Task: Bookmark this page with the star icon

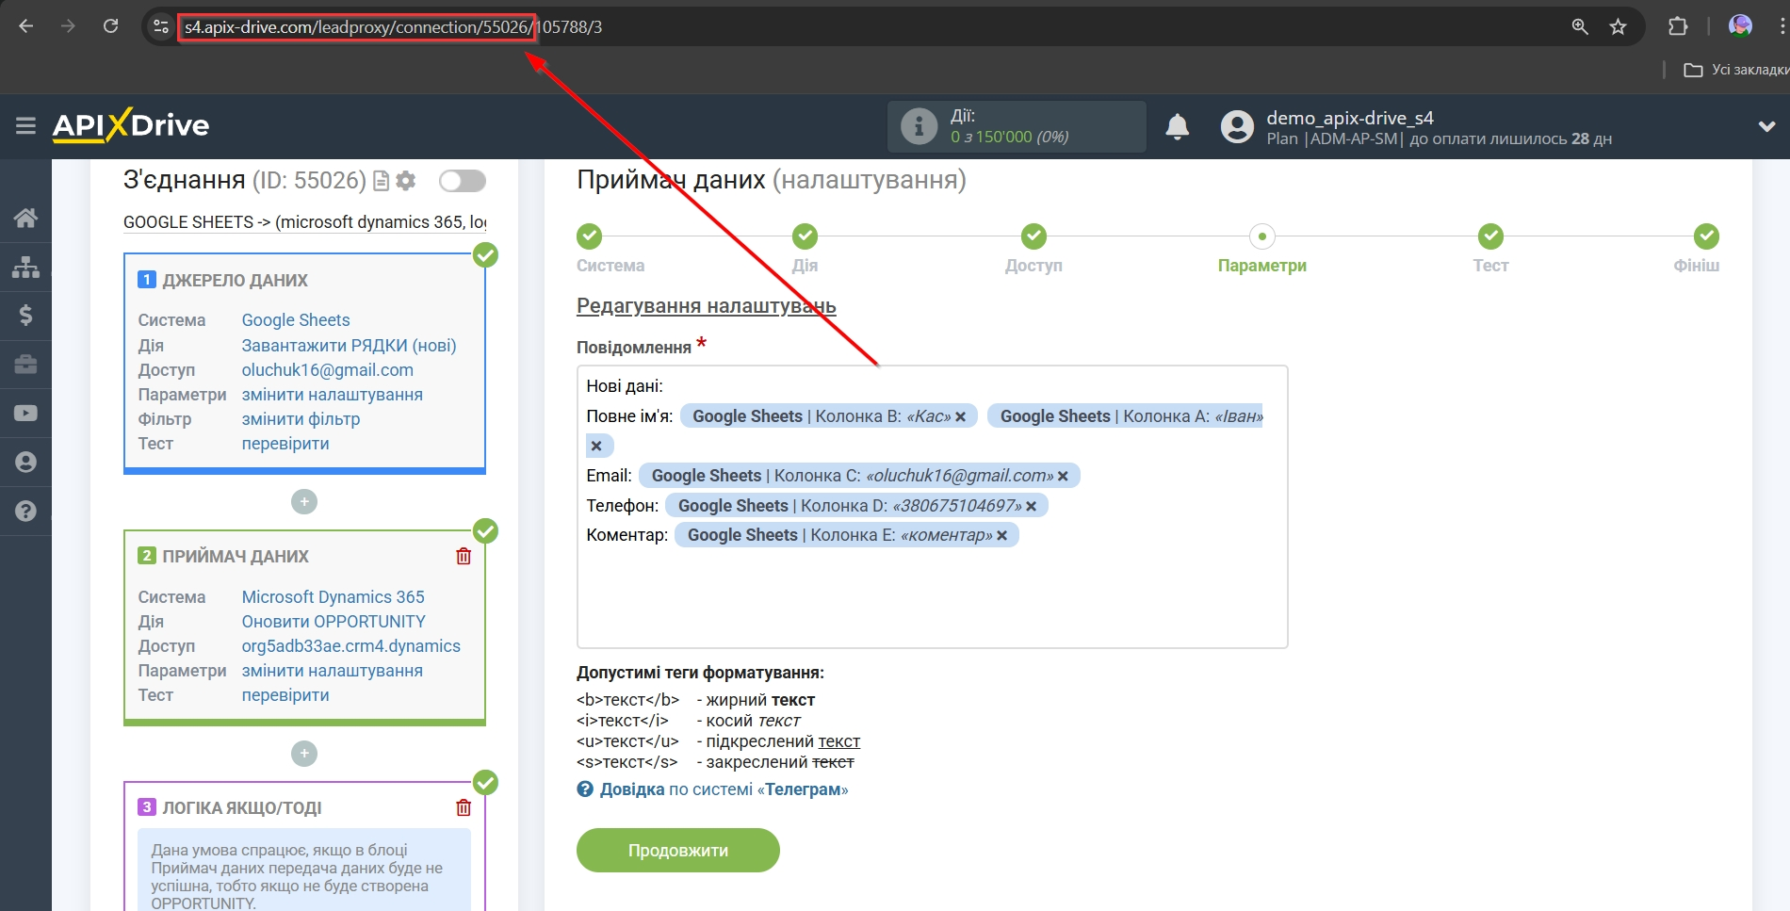Action: point(1618,26)
